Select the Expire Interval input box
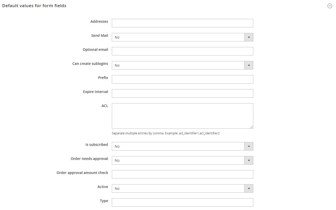 [x=183, y=93]
